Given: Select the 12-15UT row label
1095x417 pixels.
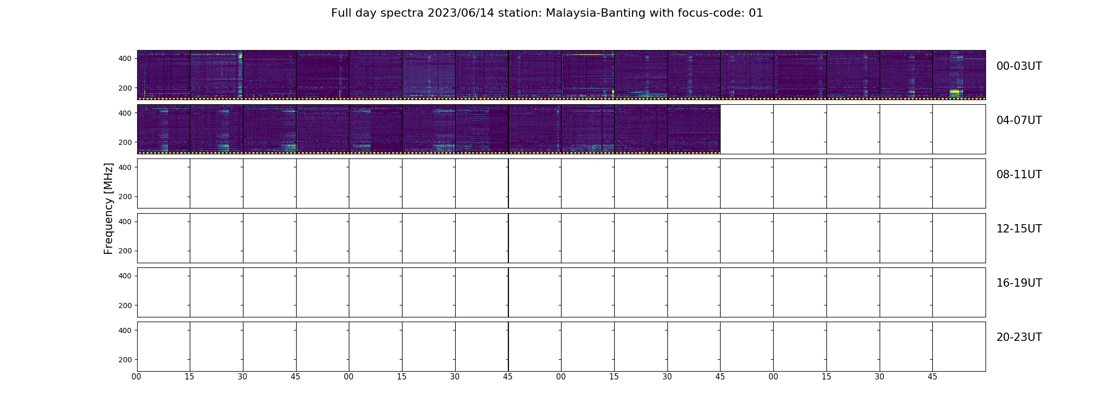Looking at the screenshot, I should coord(1019,229).
